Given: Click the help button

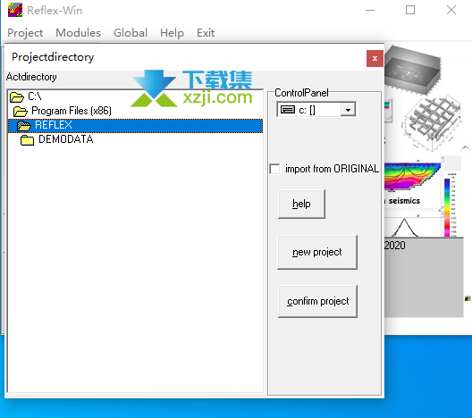Looking at the screenshot, I should pyautogui.click(x=301, y=204).
